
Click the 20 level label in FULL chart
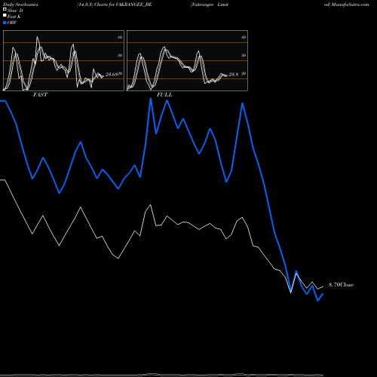(244, 73)
